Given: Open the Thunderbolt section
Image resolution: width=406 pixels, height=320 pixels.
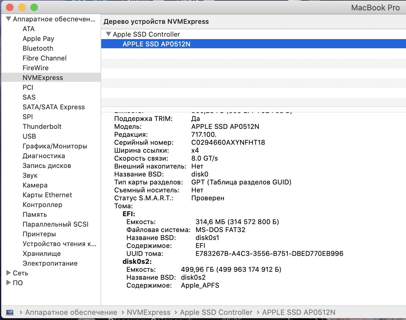Looking at the screenshot, I should click(x=42, y=126).
